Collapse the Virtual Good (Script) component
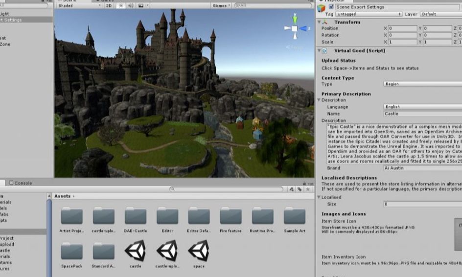462x277 pixels. (319, 51)
